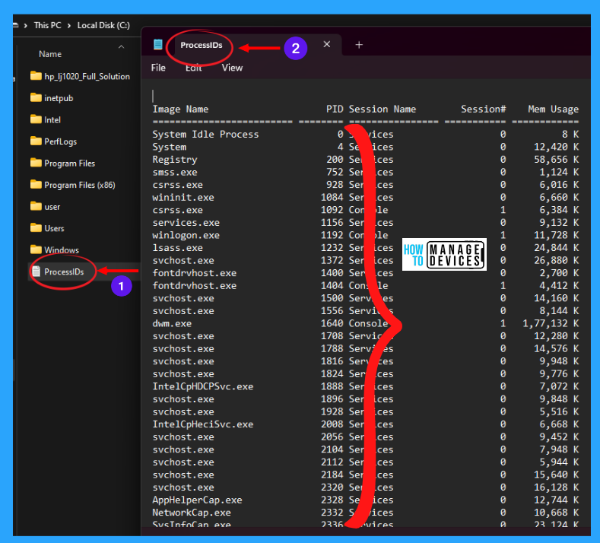Click the Notepad app icon in title bar

click(158, 44)
